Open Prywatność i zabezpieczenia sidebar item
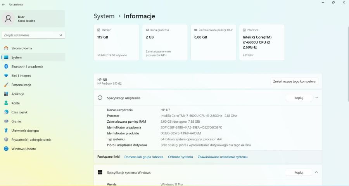The image size is (349, 186). point(33,139)
